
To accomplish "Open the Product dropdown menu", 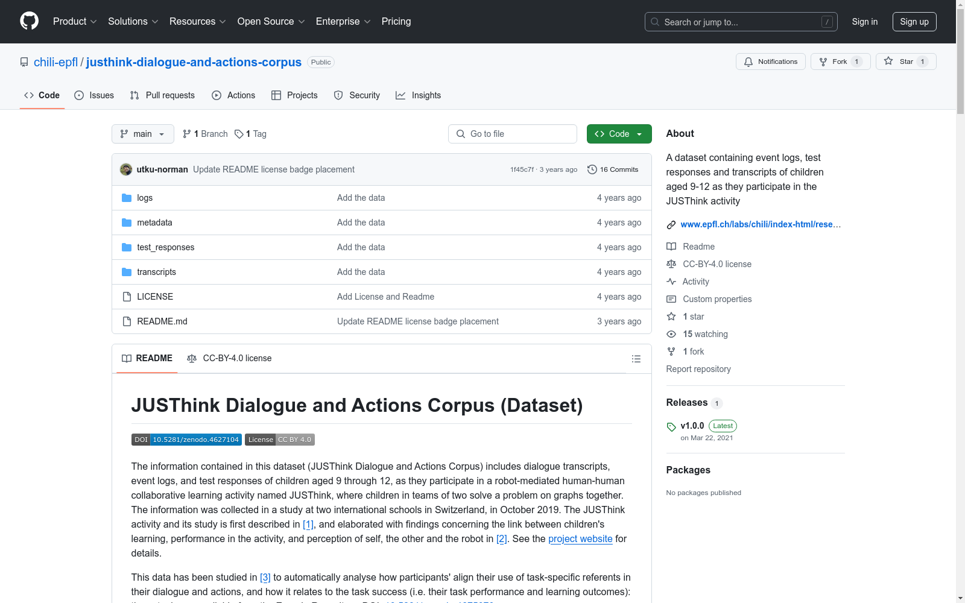I will coord(75,22).
